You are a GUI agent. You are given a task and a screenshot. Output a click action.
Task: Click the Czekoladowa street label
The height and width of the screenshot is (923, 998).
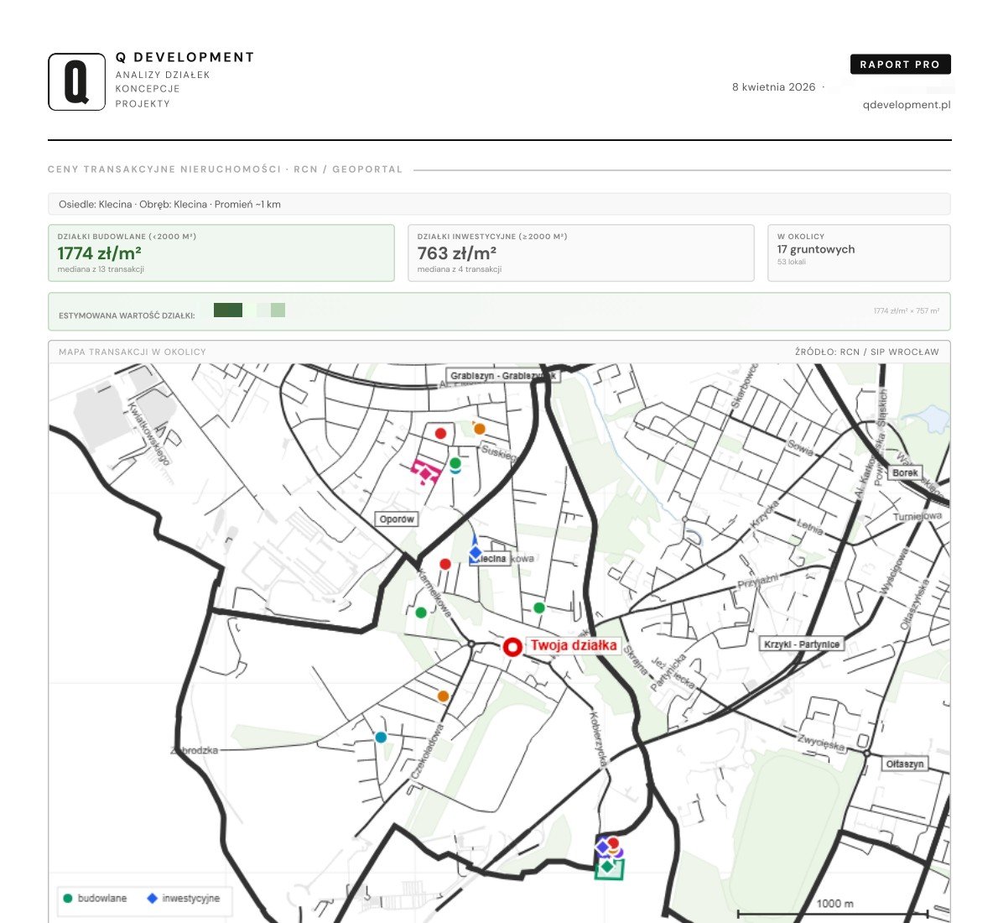(x=427, y=751)
